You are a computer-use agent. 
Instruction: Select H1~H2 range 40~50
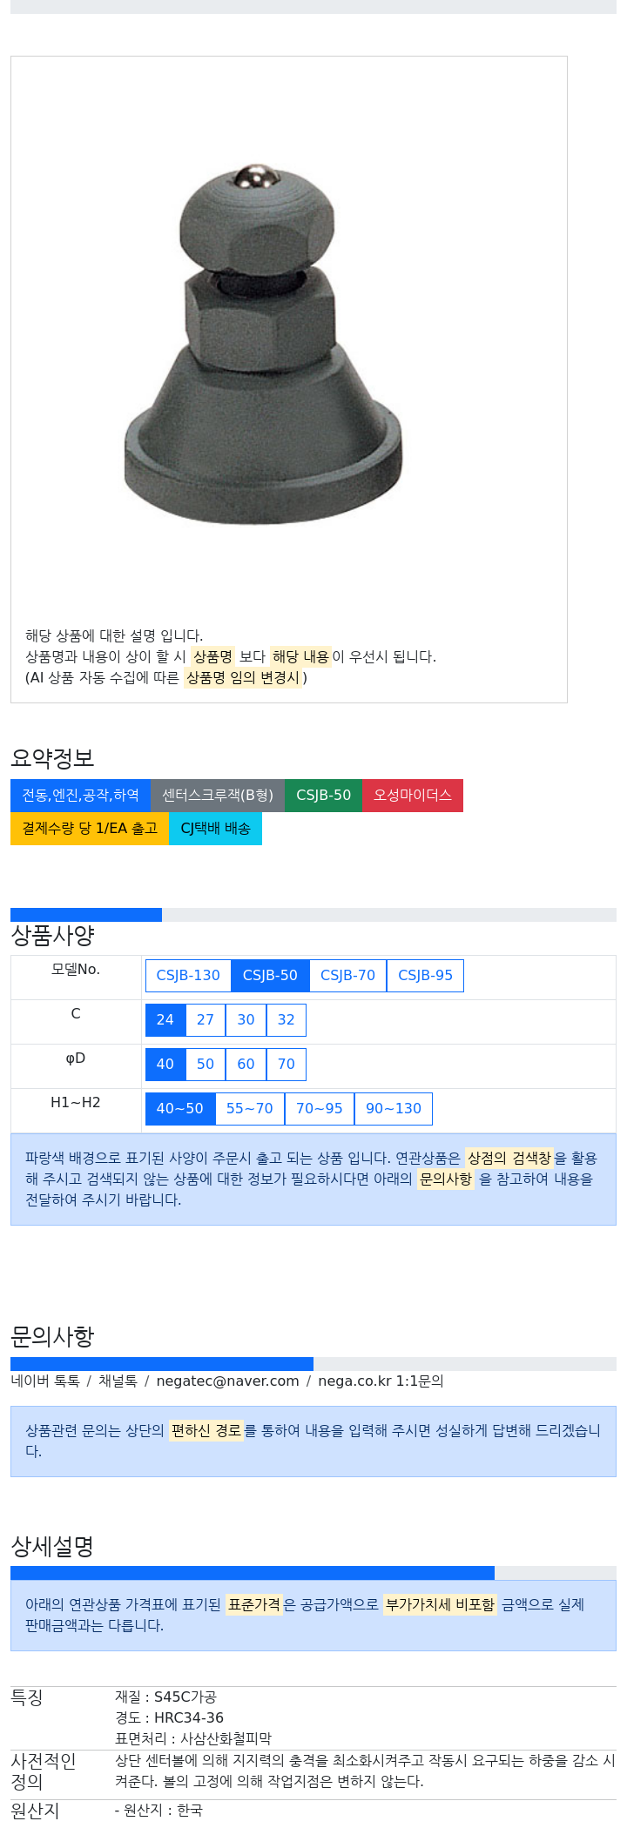pyautogui.click(x=180, y=1108)
